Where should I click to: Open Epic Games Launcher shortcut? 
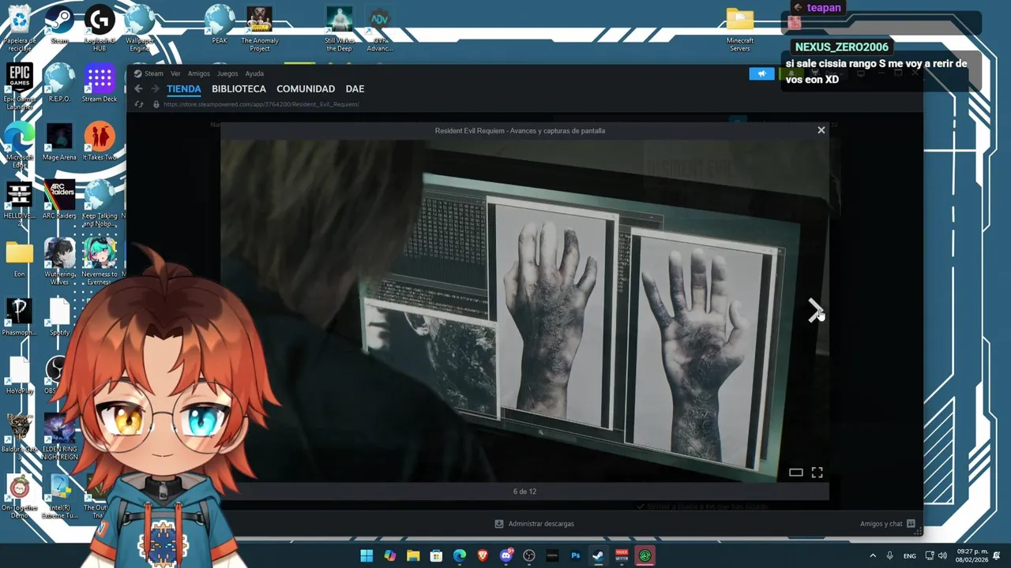(x=19, y=86)
